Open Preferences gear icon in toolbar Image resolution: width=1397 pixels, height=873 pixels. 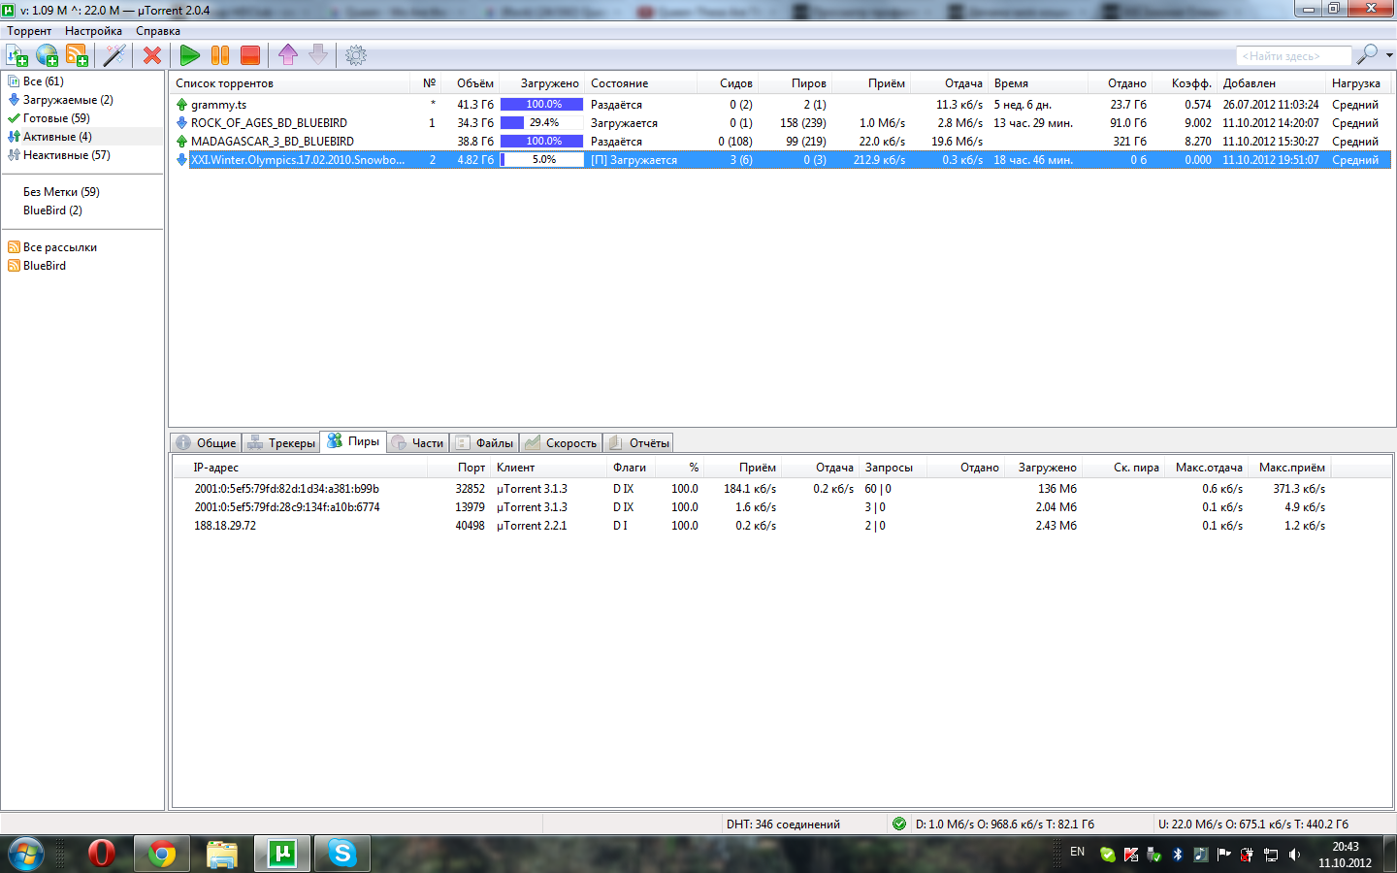356,55
